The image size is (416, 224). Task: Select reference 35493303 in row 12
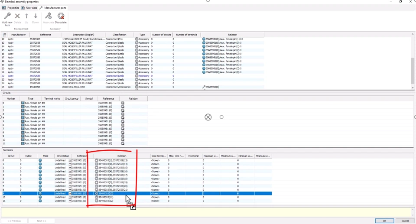point(35,39)
